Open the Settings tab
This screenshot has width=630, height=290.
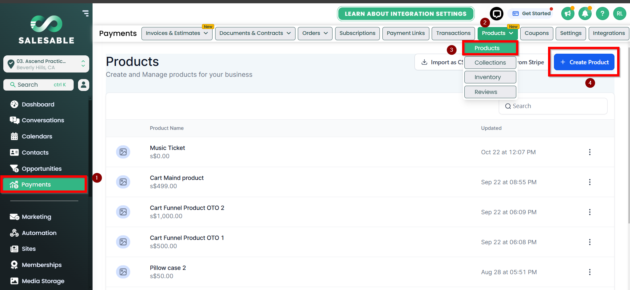(571, 33)
